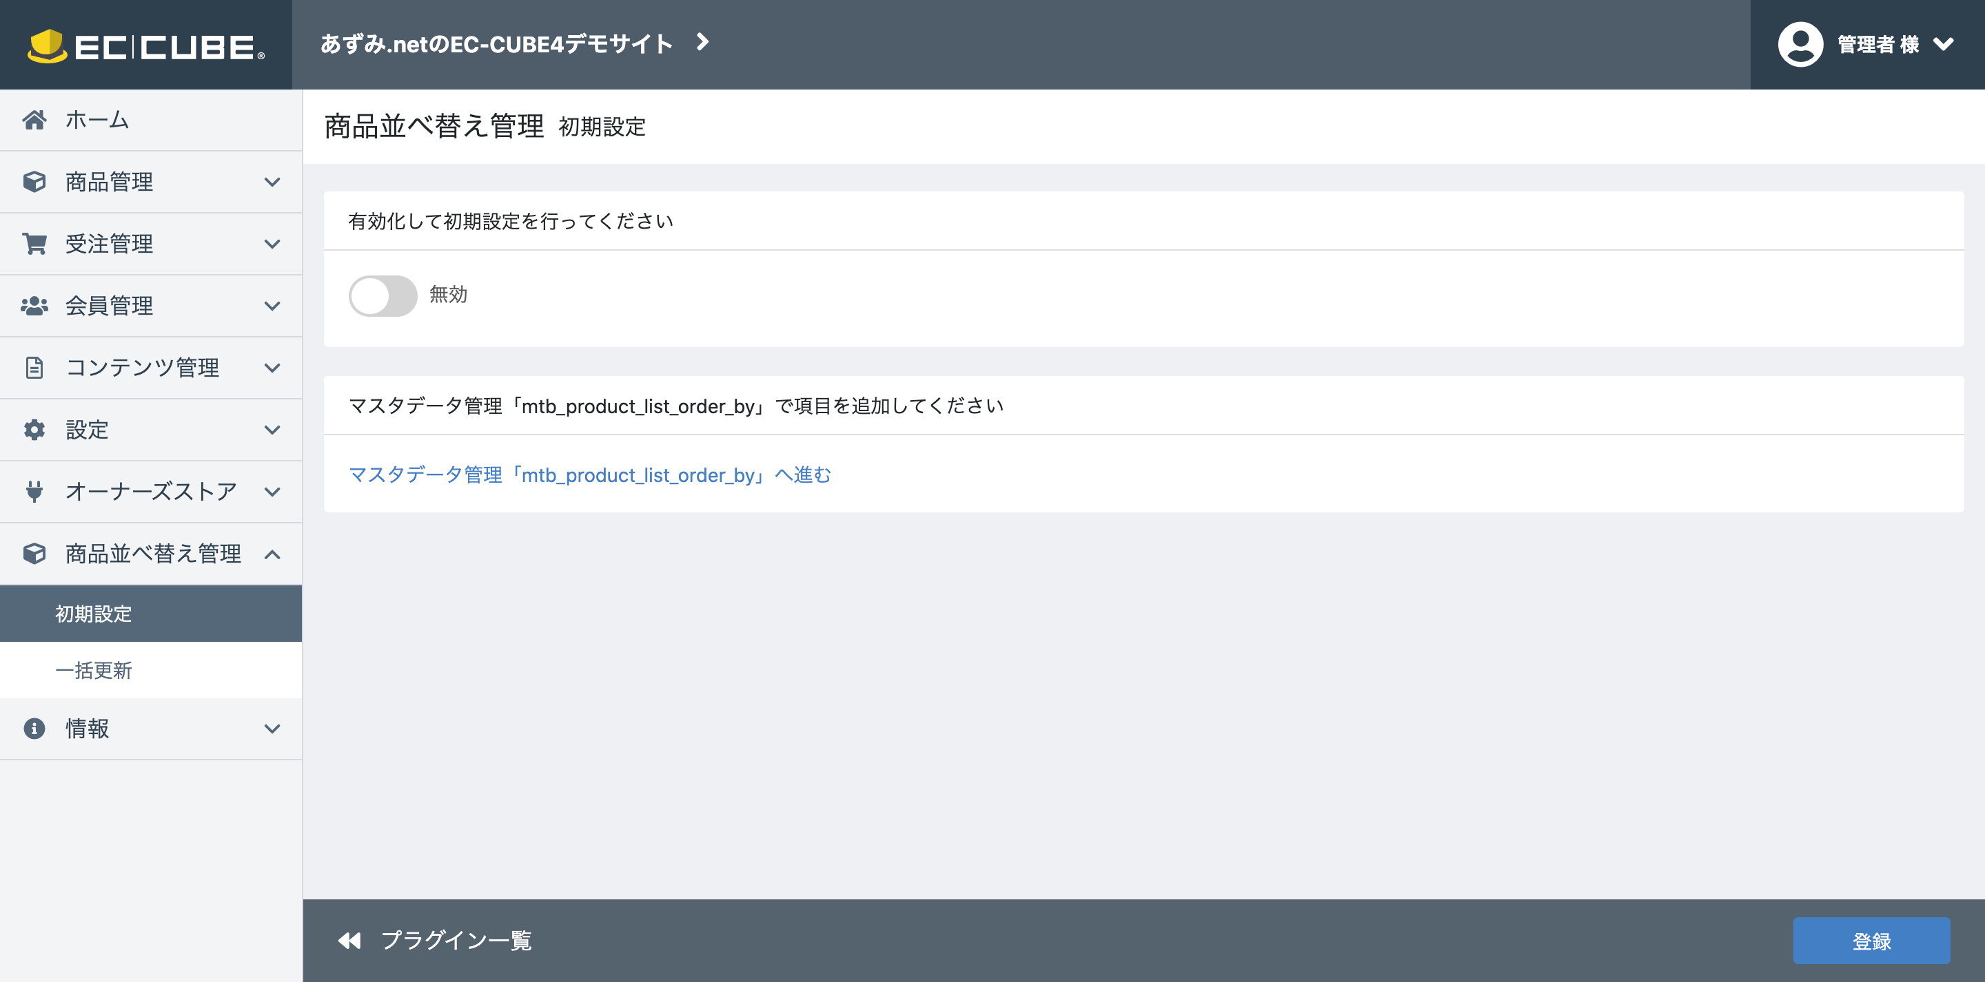1985x982 pixels.
Task: Open the 受注管理 menu label
Action: coord(110,244)
